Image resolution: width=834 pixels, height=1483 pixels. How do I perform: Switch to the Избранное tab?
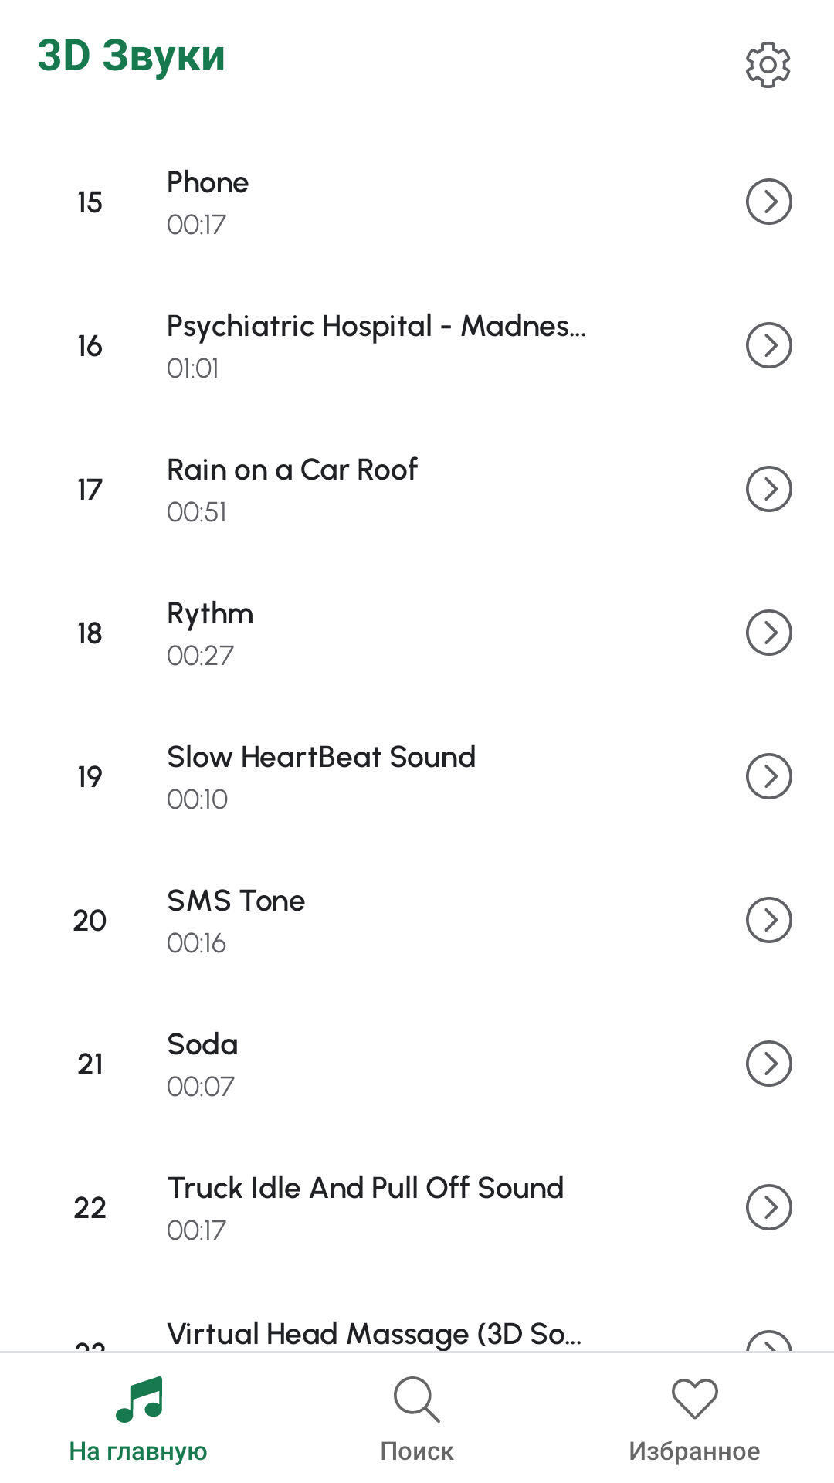click(x=694, y=1451)
